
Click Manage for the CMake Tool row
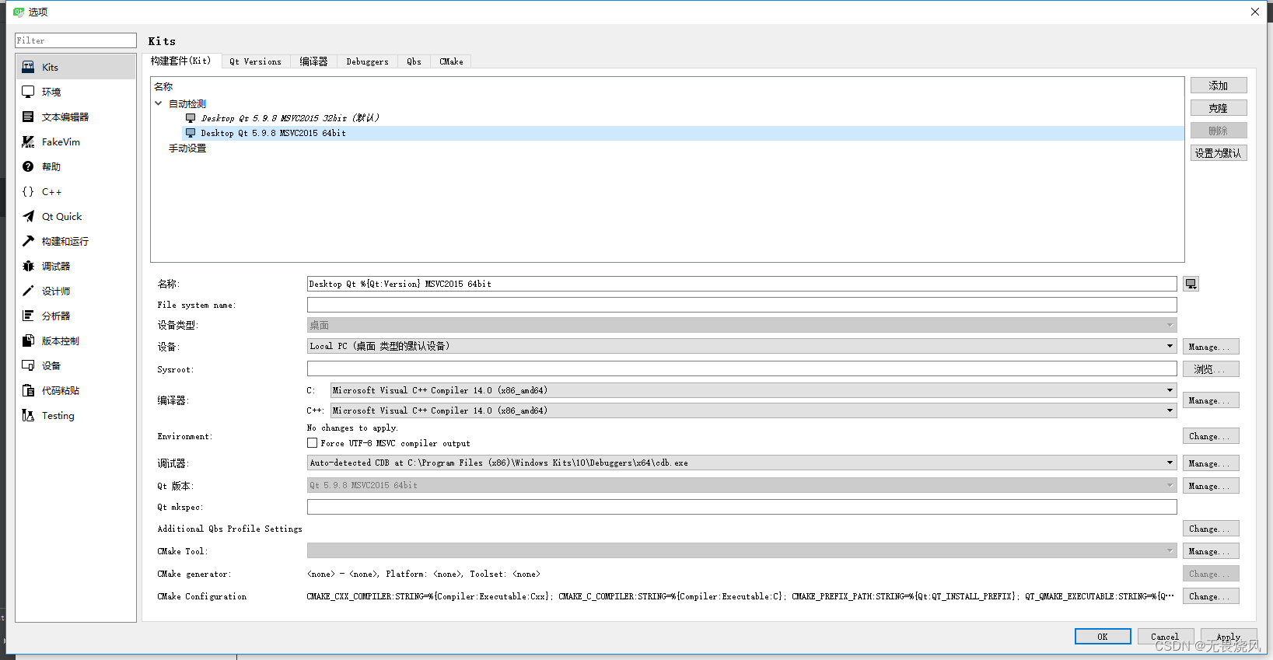pyautogui.click(x=1211, y=551)
